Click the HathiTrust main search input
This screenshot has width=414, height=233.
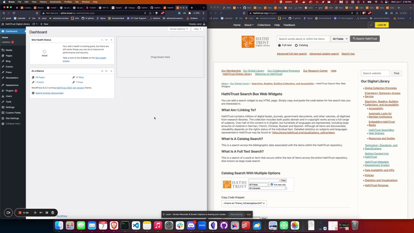(303, 39)
